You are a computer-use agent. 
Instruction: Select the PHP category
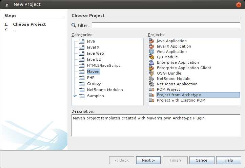tap(90, 78)
